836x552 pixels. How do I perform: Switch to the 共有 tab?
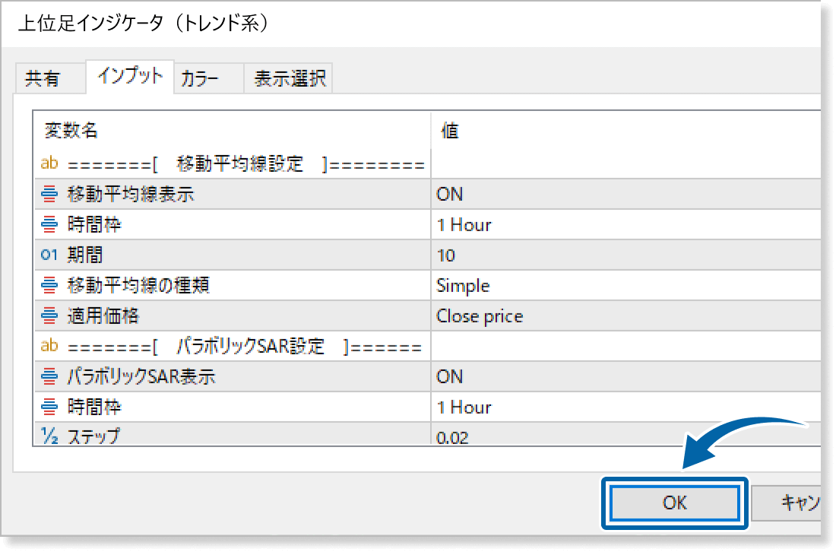pos(43,79)
